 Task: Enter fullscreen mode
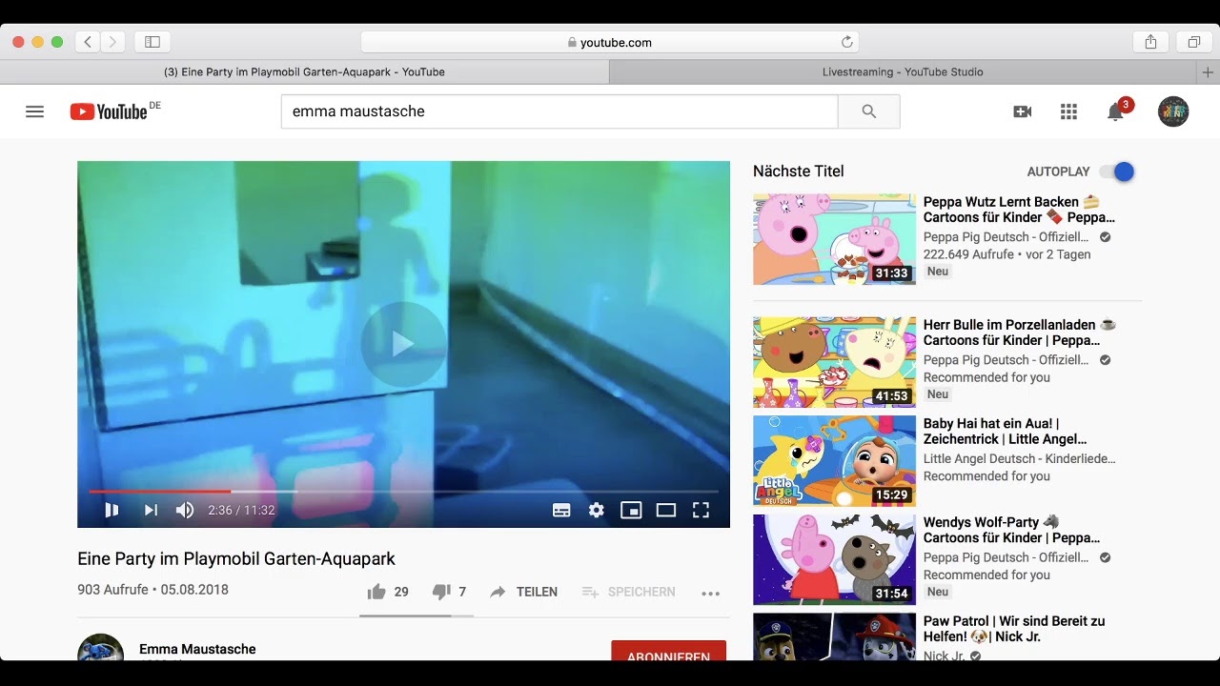701,510
